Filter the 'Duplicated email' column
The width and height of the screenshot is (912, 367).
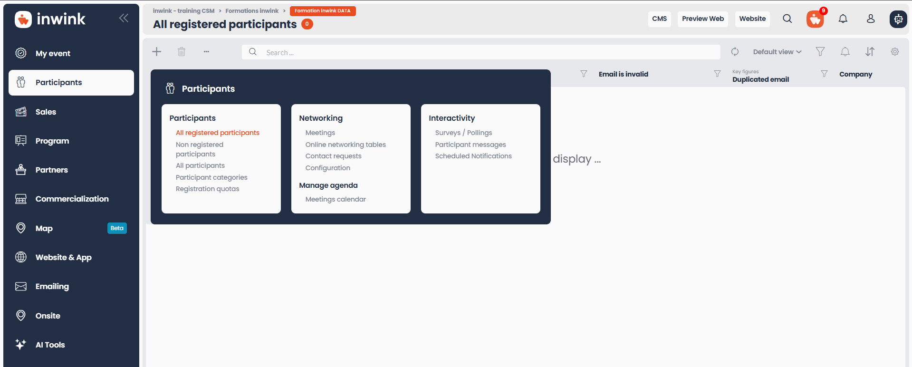(824, 74)
